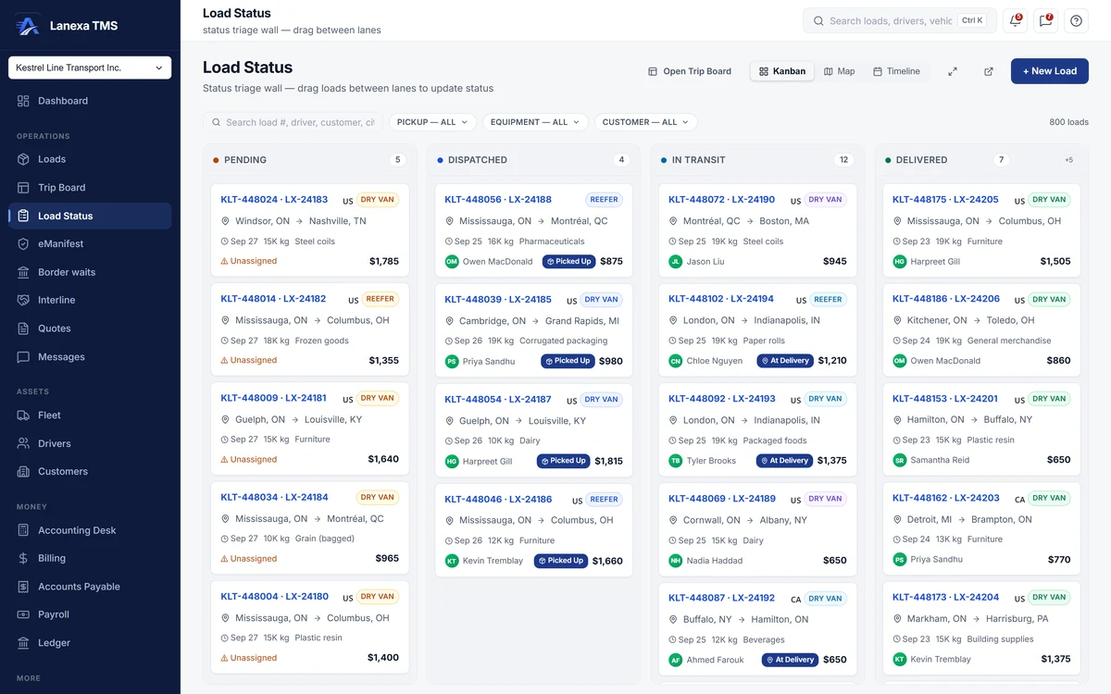Open the chat messages icon in header

[1045, 20]
